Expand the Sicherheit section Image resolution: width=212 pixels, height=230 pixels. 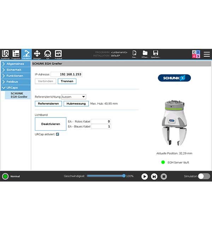pyautogui.click(x=16, y=70)
